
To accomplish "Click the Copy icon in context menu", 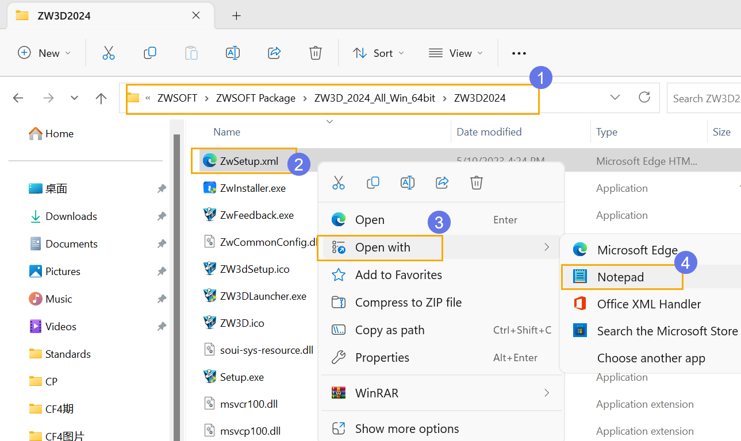I will [373, 183].
